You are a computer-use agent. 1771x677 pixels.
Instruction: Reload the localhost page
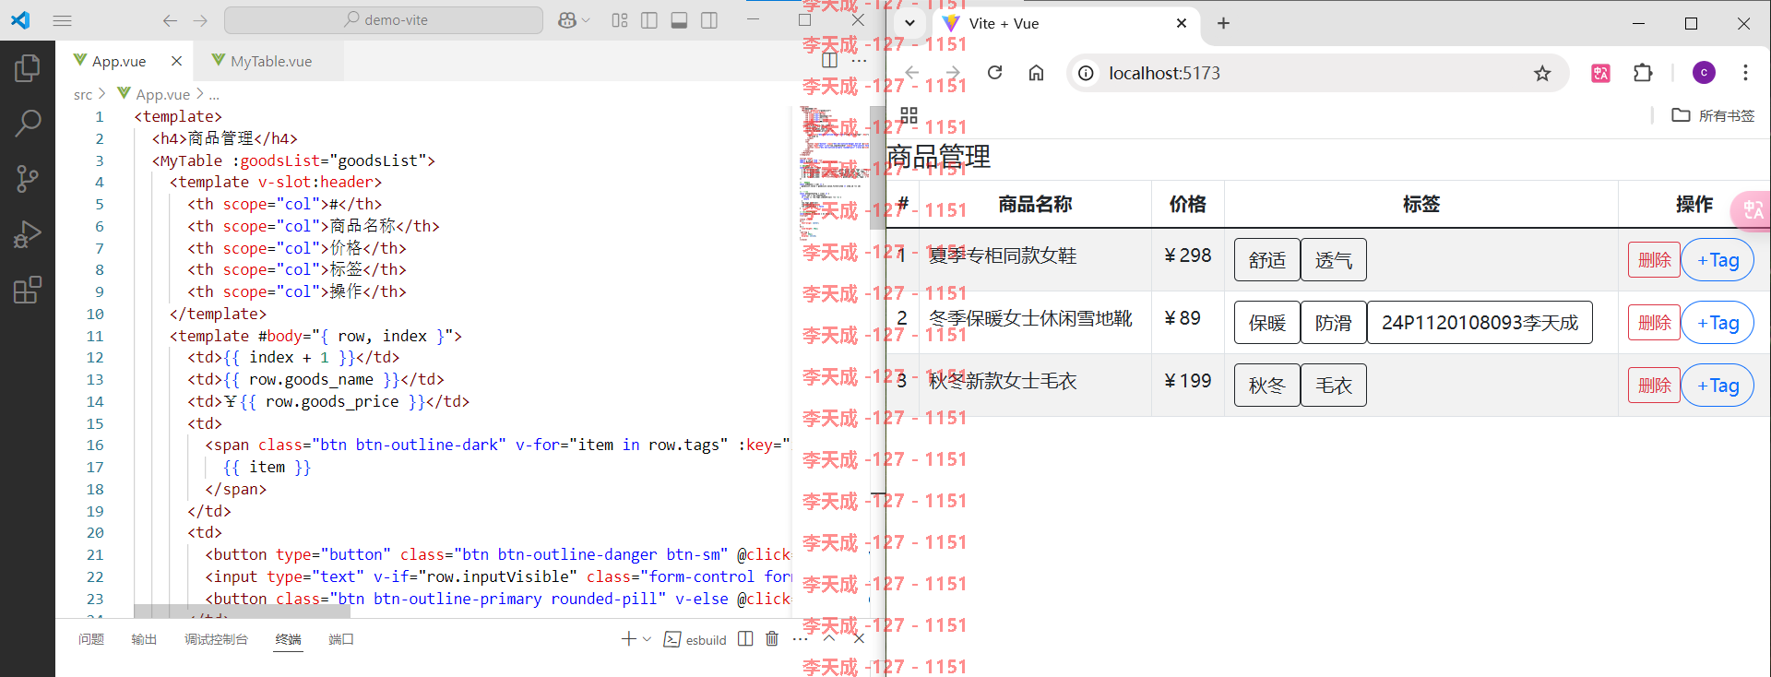(x=994, y=73)
